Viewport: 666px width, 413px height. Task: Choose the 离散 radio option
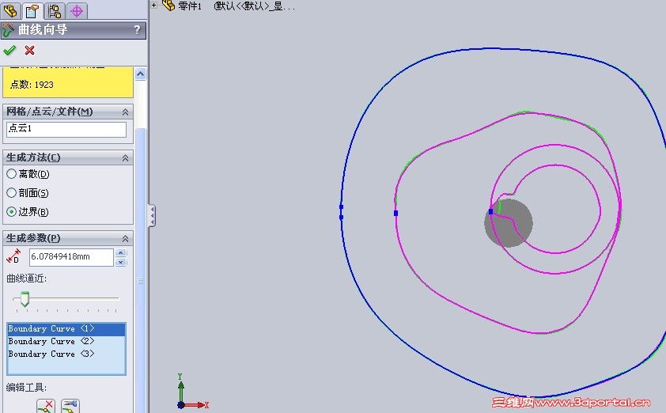(11, 174)
